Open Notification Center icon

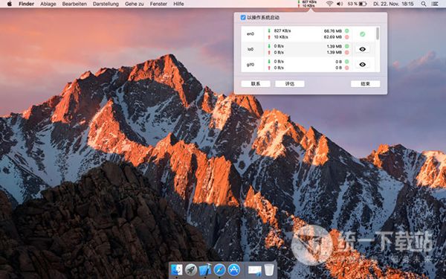click(435, 4)
